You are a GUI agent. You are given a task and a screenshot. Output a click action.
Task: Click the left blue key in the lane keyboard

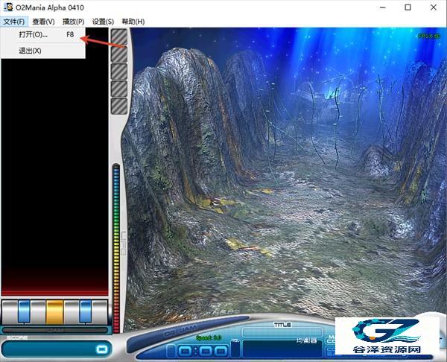[25, 311]
